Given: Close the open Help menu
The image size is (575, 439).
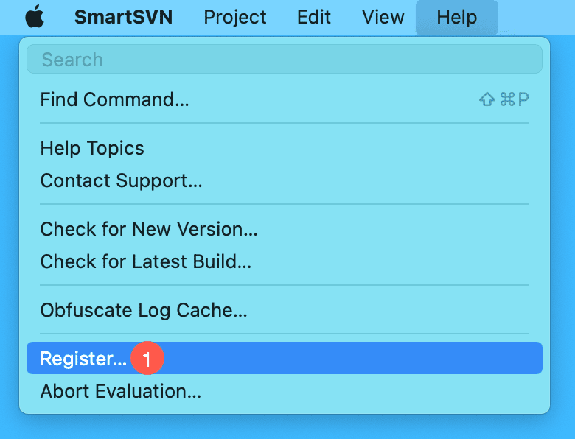Looking at the screenshot, I should 456,17.
